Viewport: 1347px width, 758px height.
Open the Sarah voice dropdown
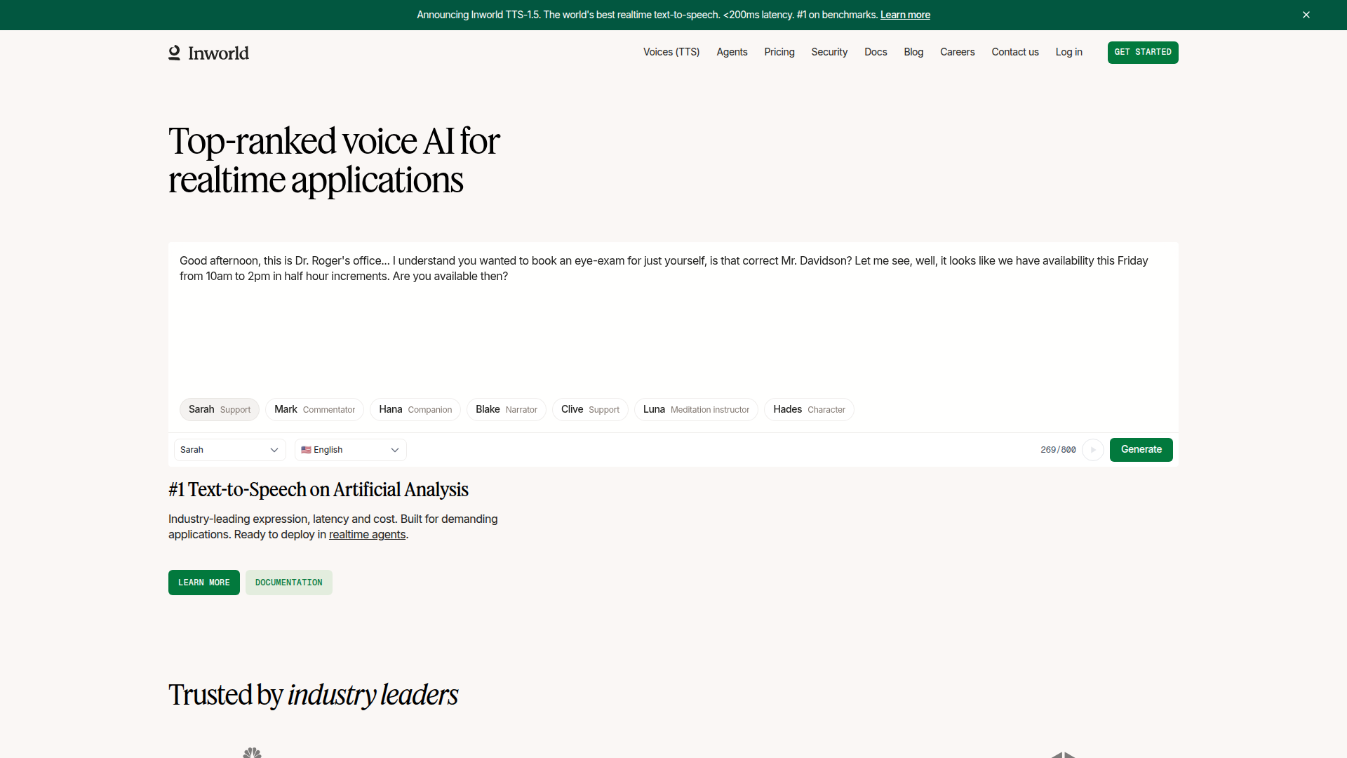pyautogui.click(x=229, y=450)
